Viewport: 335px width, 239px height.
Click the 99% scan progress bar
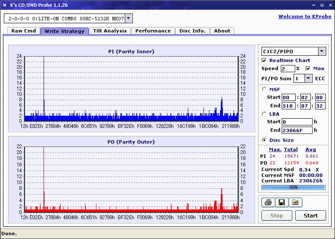293,187
